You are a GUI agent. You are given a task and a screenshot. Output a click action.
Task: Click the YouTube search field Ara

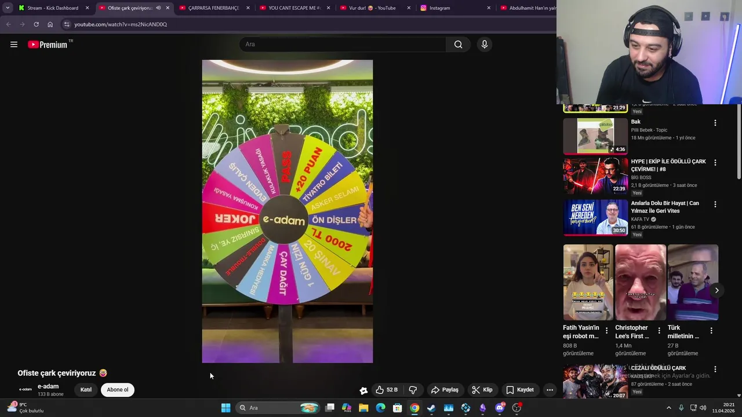343,45
